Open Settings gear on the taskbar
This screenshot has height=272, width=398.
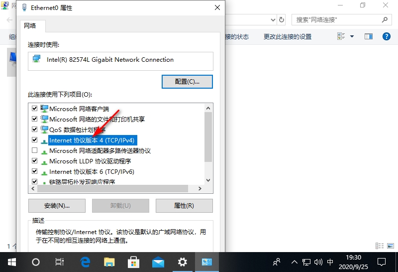pos(182,262)
